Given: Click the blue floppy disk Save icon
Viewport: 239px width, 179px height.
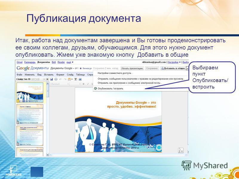Looking at the screenshot, I should [x=51, y=79].
